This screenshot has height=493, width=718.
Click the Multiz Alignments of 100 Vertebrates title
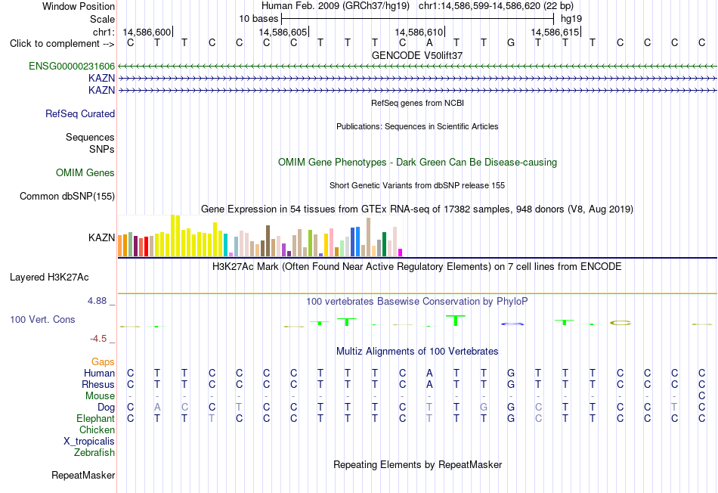pyautogui.click(x=417, y=352)
